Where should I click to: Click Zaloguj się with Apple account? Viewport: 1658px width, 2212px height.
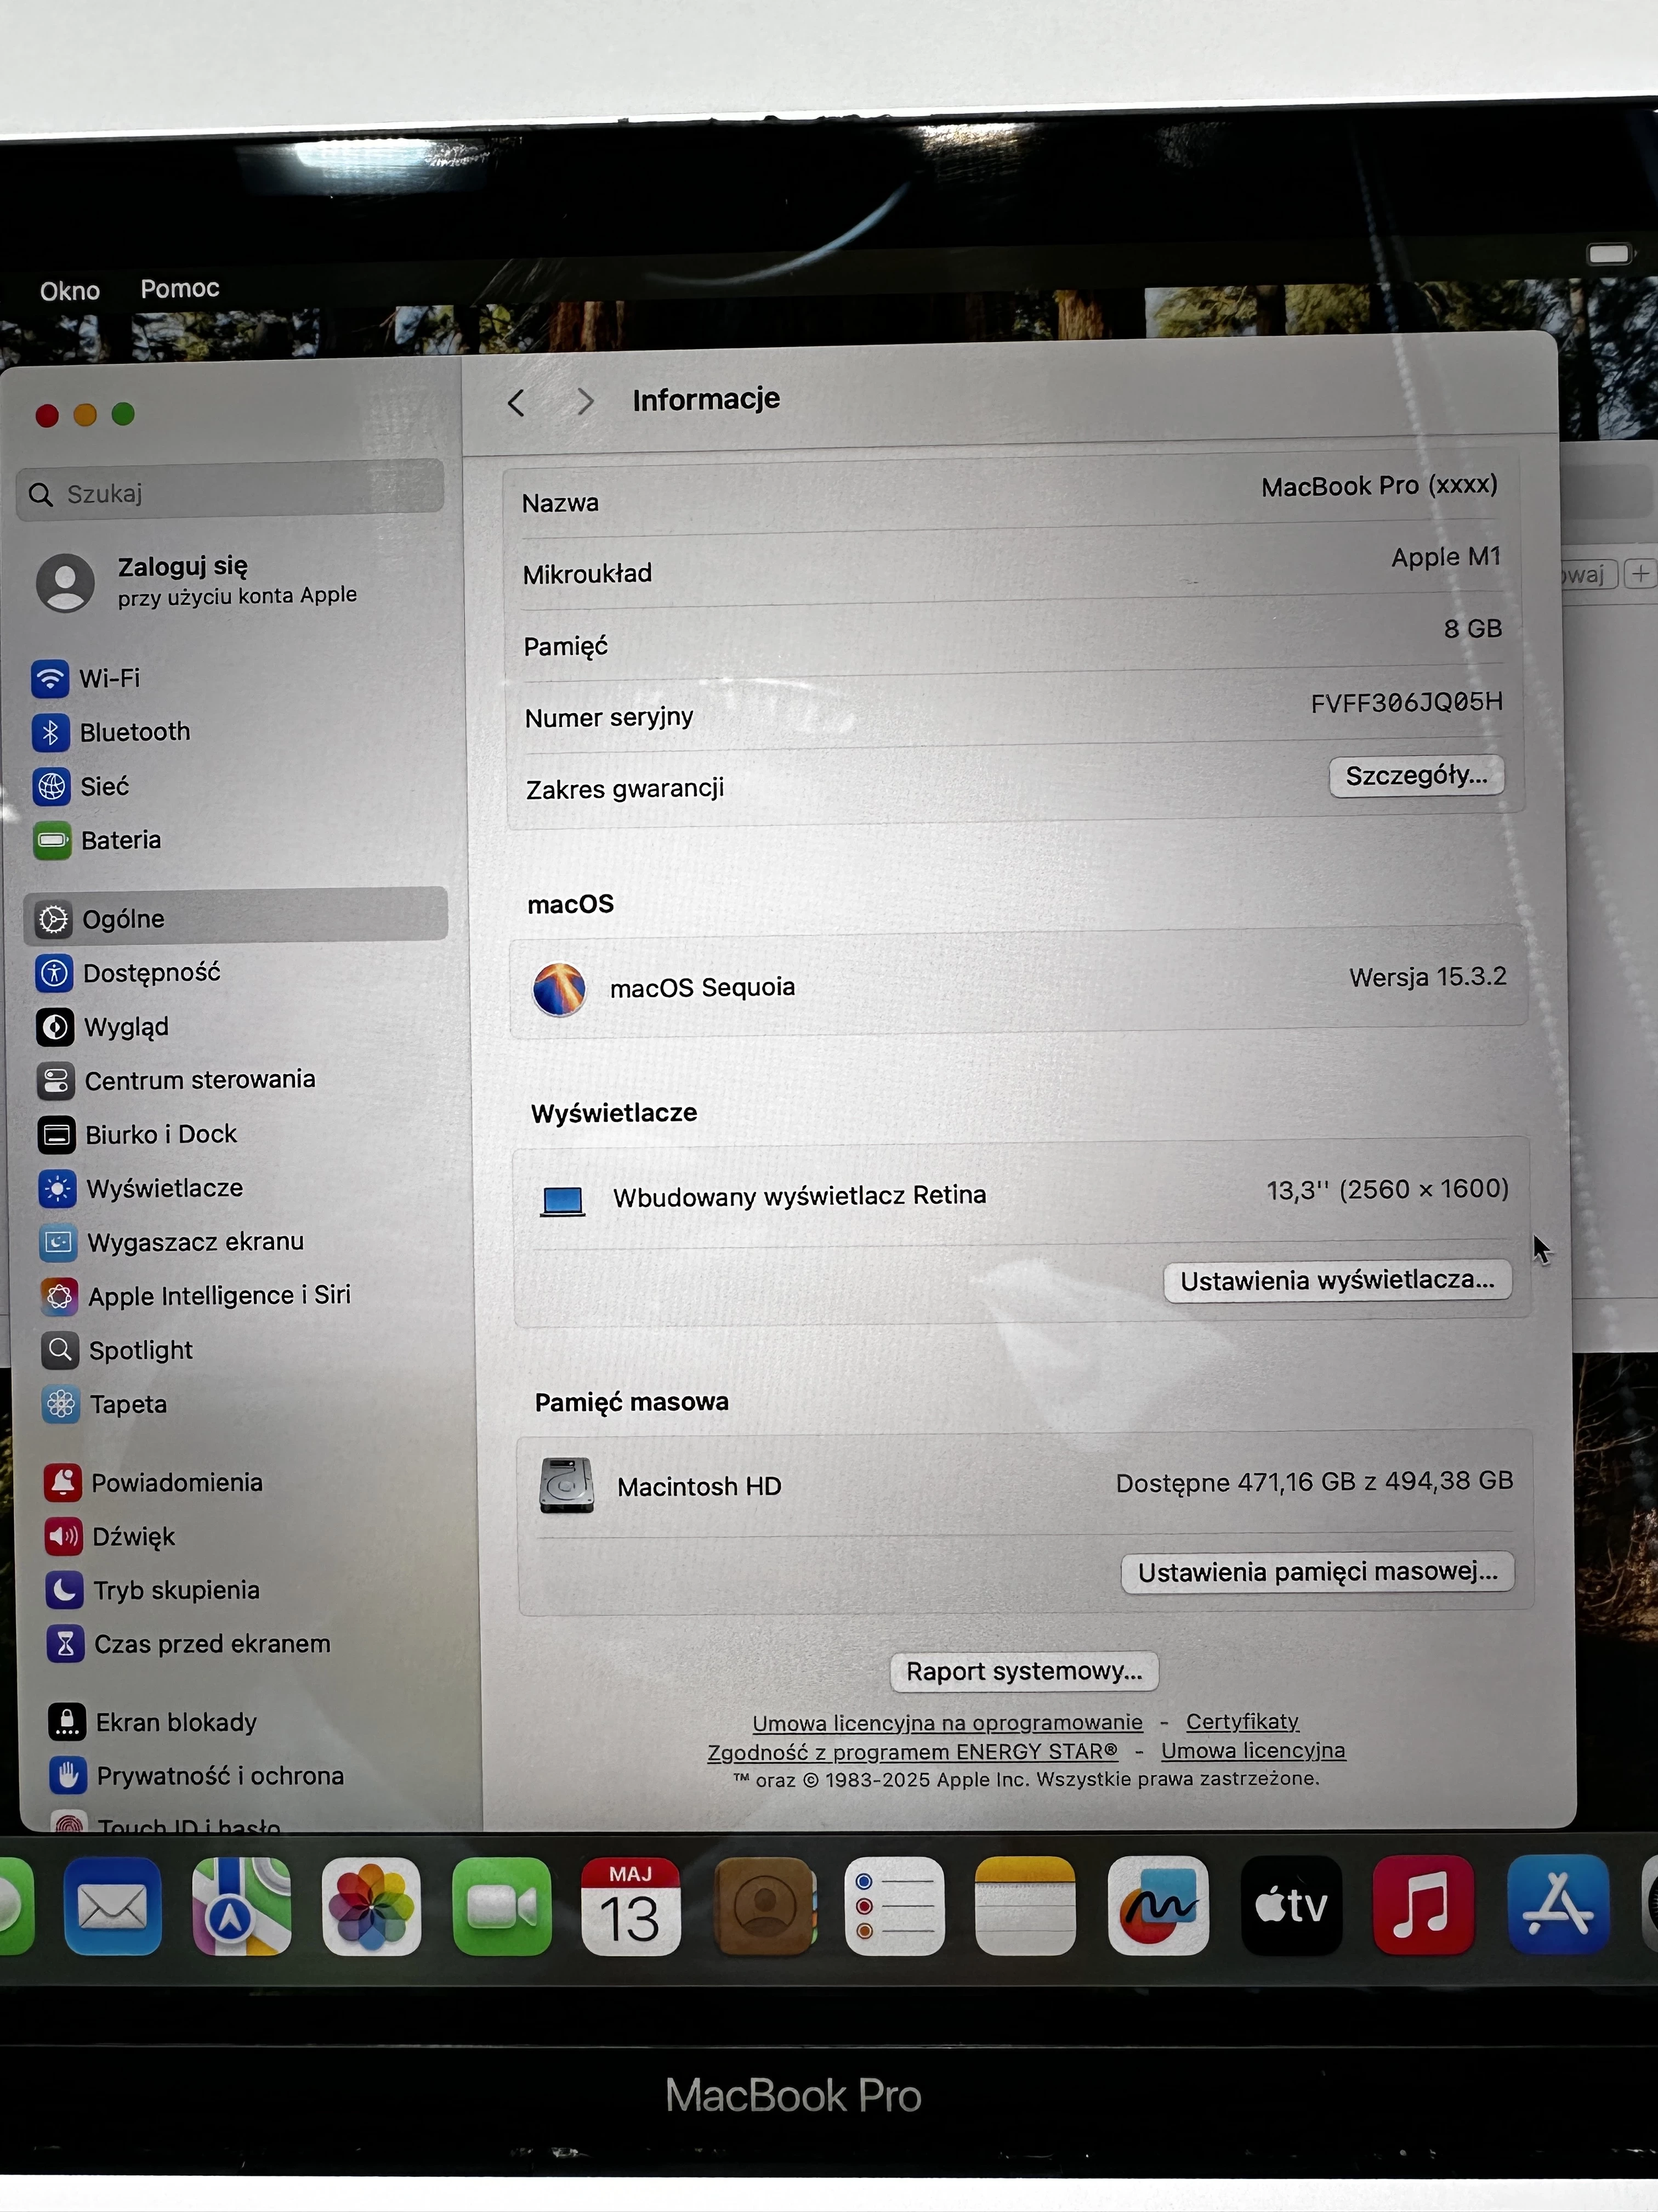(198, 581)
